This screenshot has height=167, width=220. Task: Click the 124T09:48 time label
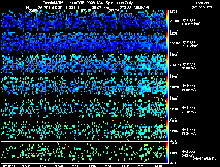10,166
